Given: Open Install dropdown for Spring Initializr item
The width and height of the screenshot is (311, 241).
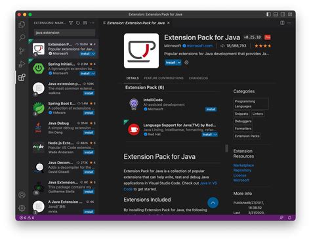Looking at the screenshot, I should coord(93,74).
